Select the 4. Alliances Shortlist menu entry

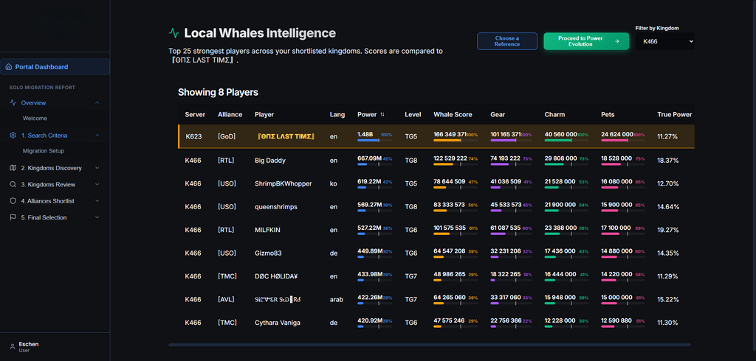[x=55, y=201]
